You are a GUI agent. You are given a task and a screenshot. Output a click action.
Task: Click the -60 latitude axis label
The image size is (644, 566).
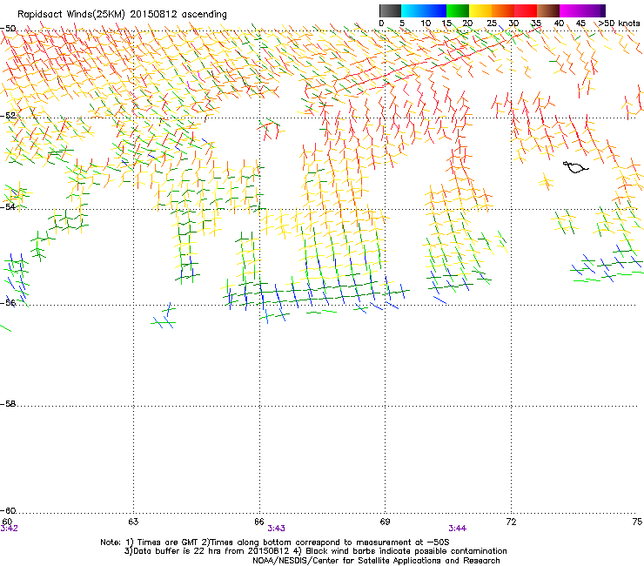8,511
